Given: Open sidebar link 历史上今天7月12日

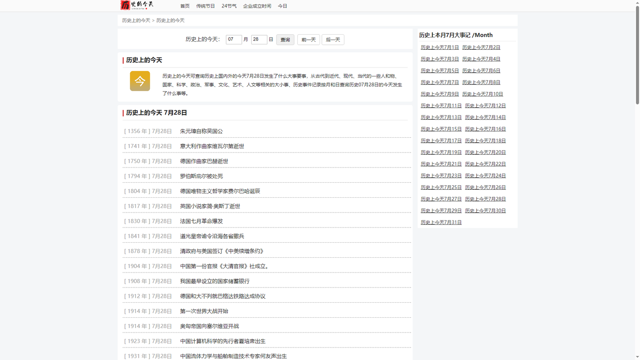Looking at the screenshot, I should (485, 106).
